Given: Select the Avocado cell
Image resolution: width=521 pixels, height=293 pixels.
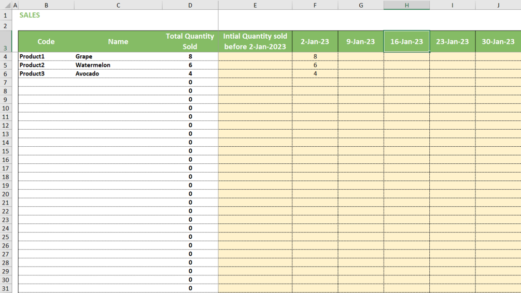Looking at the screenshot, I should click(x=118, y=74).
